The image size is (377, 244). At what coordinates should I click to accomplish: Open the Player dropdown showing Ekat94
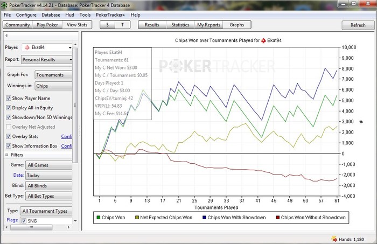pos(47,47)
